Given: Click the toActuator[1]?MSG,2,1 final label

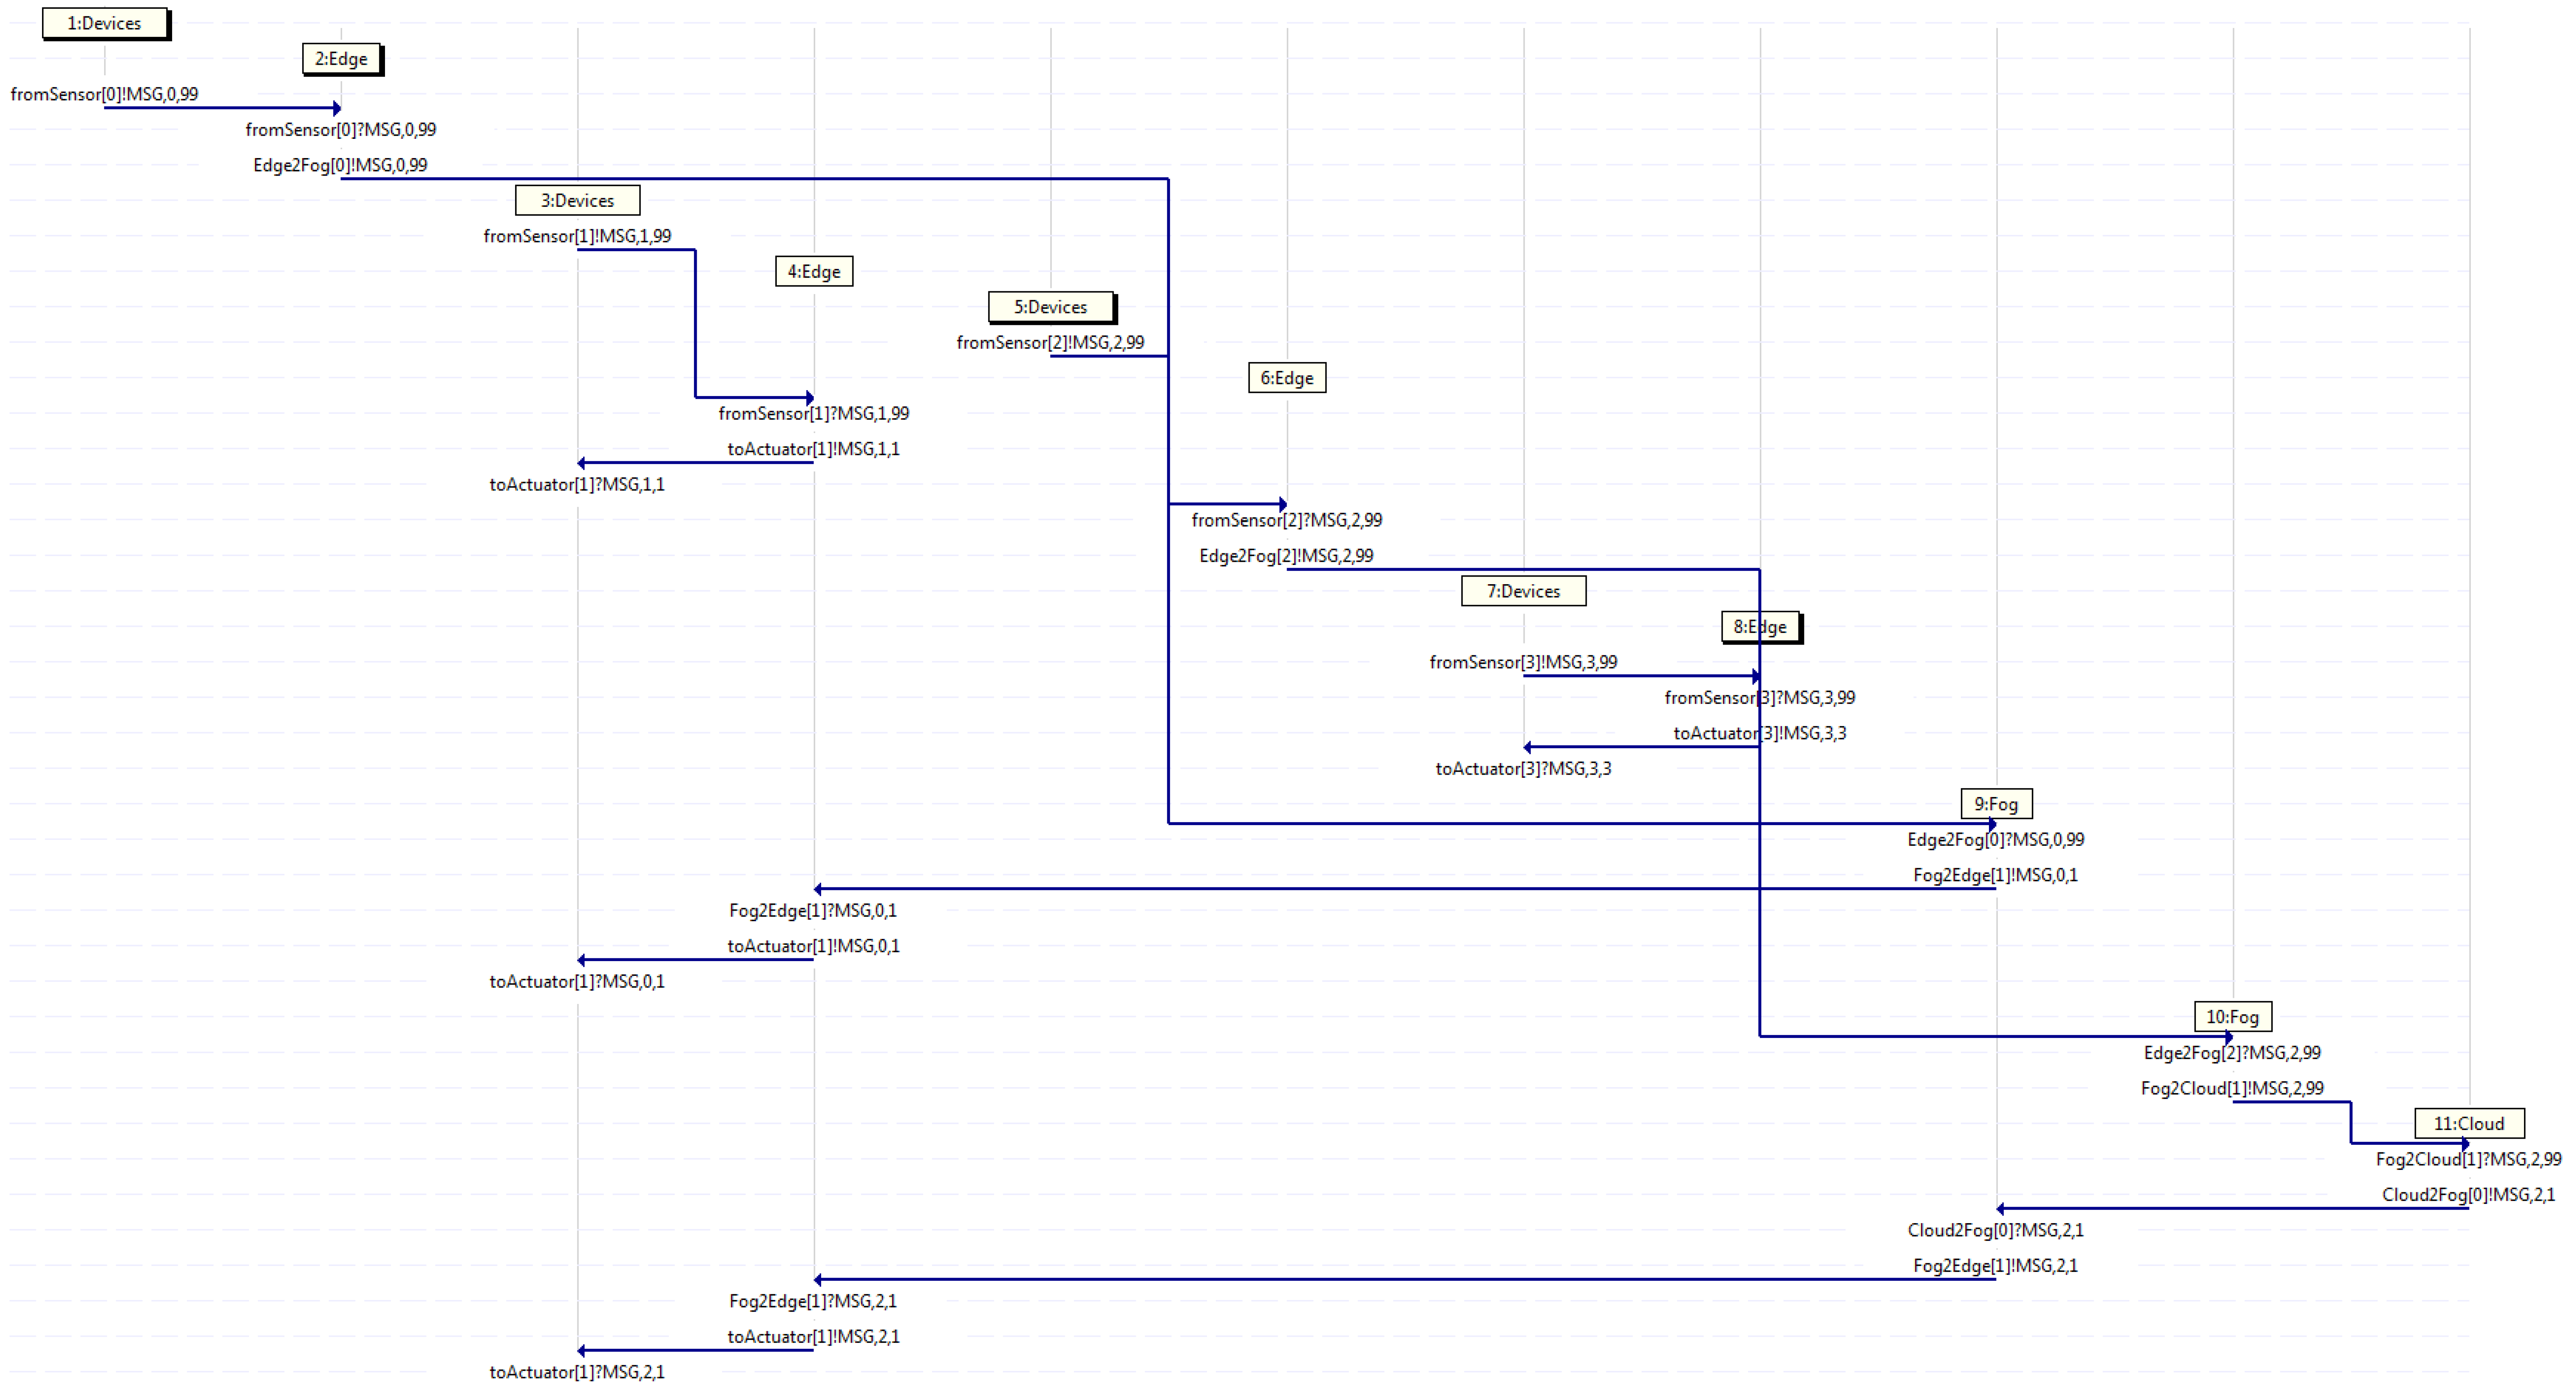Looking at the screenshot, I should click(577, 1372).
